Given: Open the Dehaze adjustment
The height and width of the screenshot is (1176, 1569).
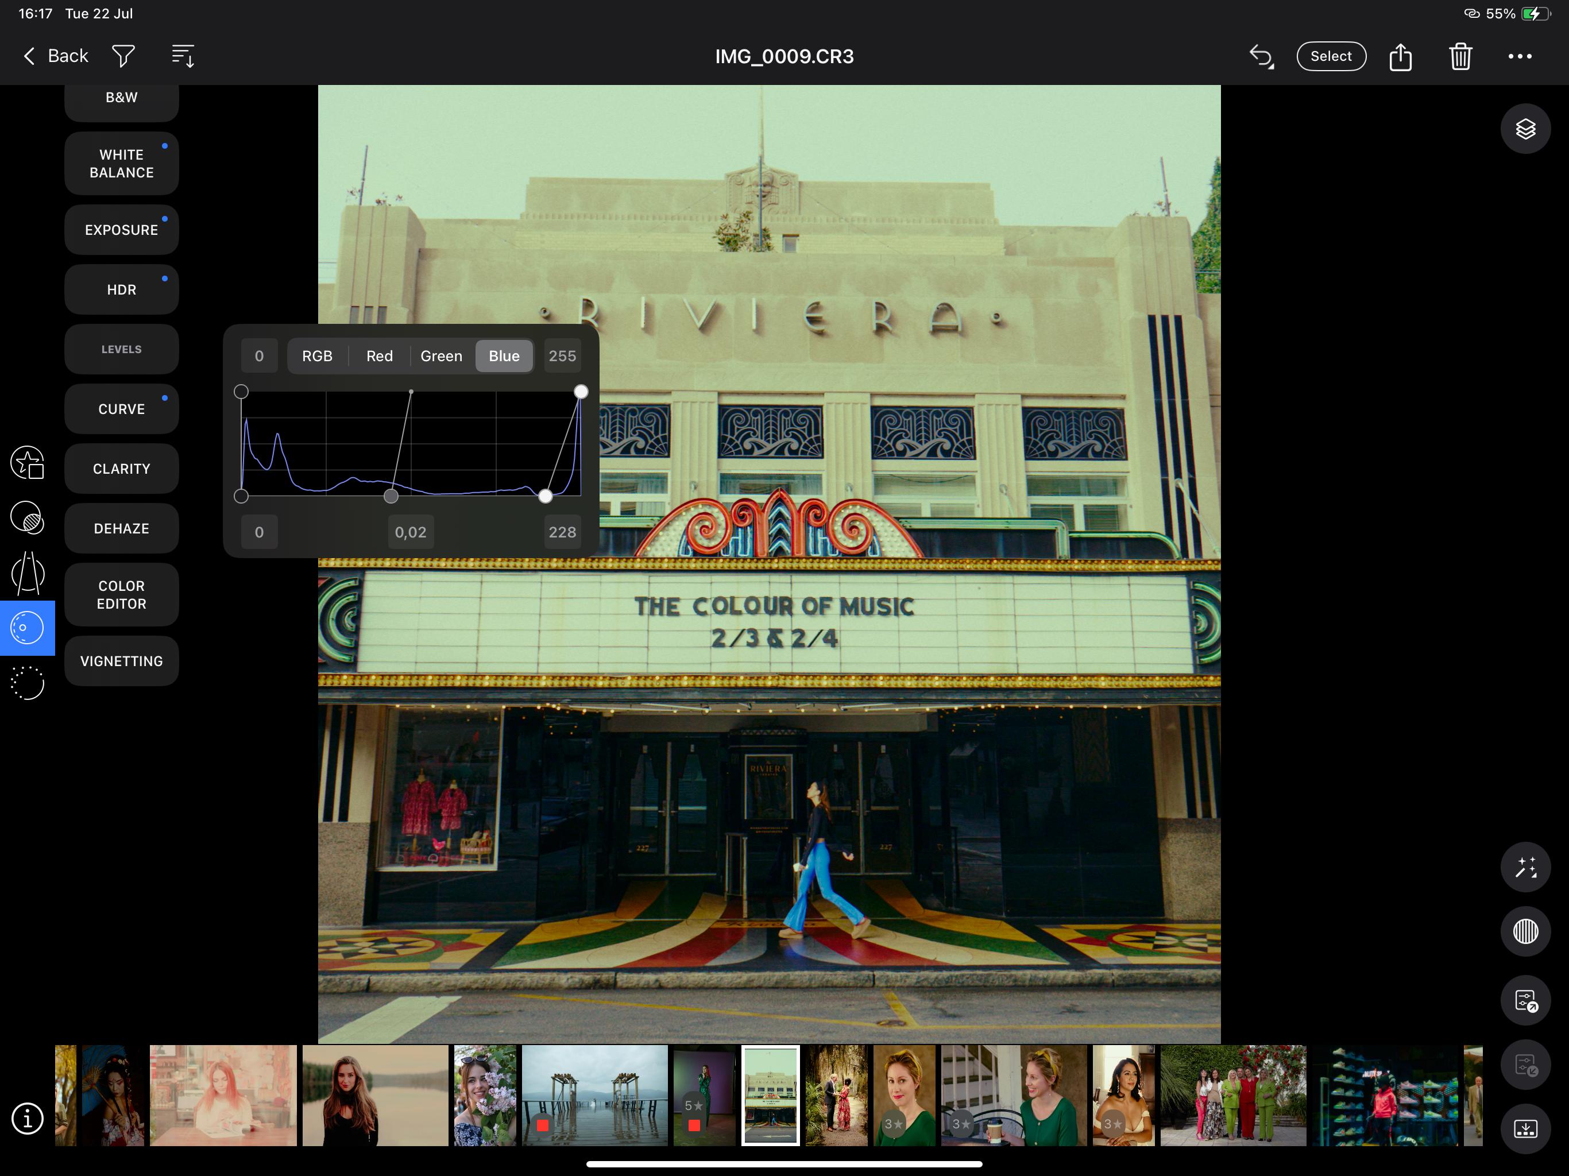Looking at the screenshot, I should coord(121,528).
